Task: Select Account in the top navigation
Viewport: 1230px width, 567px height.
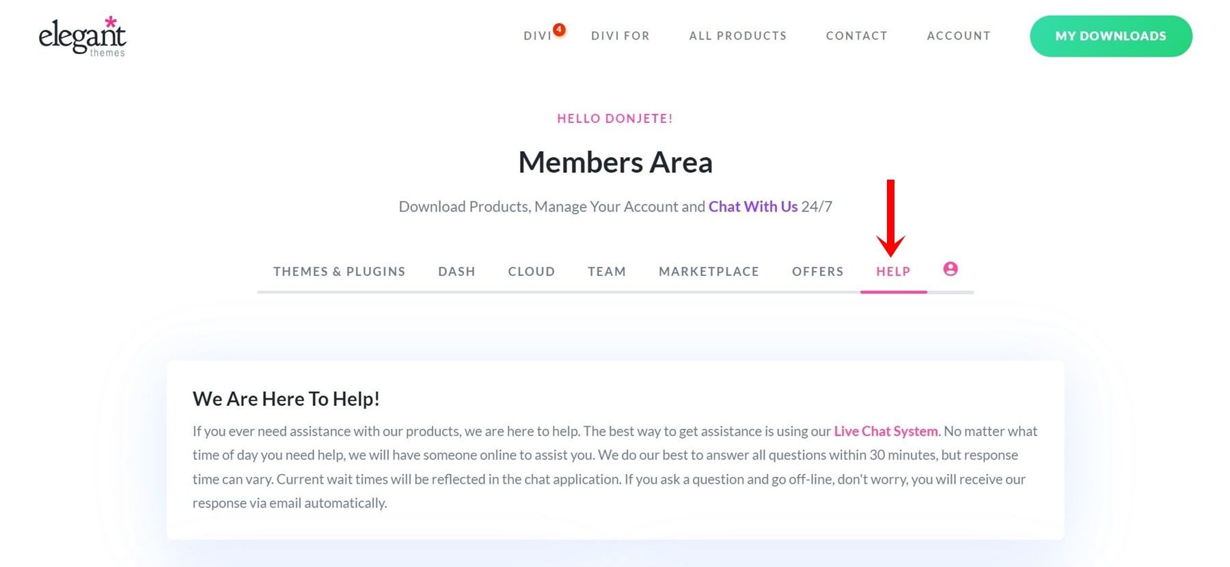Action: [x=958, y=36]
